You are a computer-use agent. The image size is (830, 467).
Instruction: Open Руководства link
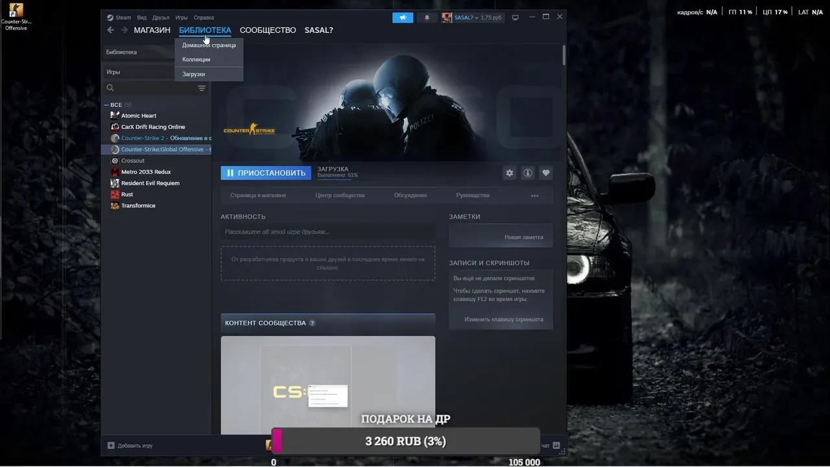(x=473, y=195)
